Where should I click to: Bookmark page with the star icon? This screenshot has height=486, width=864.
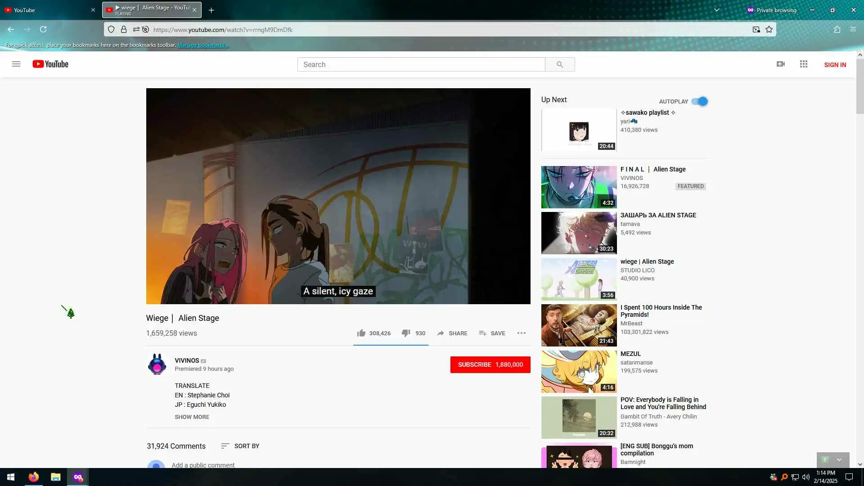[769, 29]
